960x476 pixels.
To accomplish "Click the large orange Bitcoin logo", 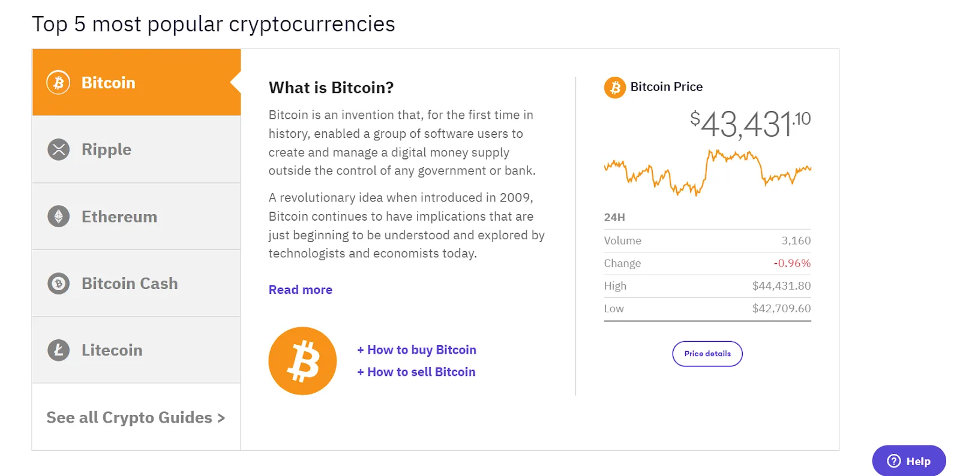I will click(302, 361).
